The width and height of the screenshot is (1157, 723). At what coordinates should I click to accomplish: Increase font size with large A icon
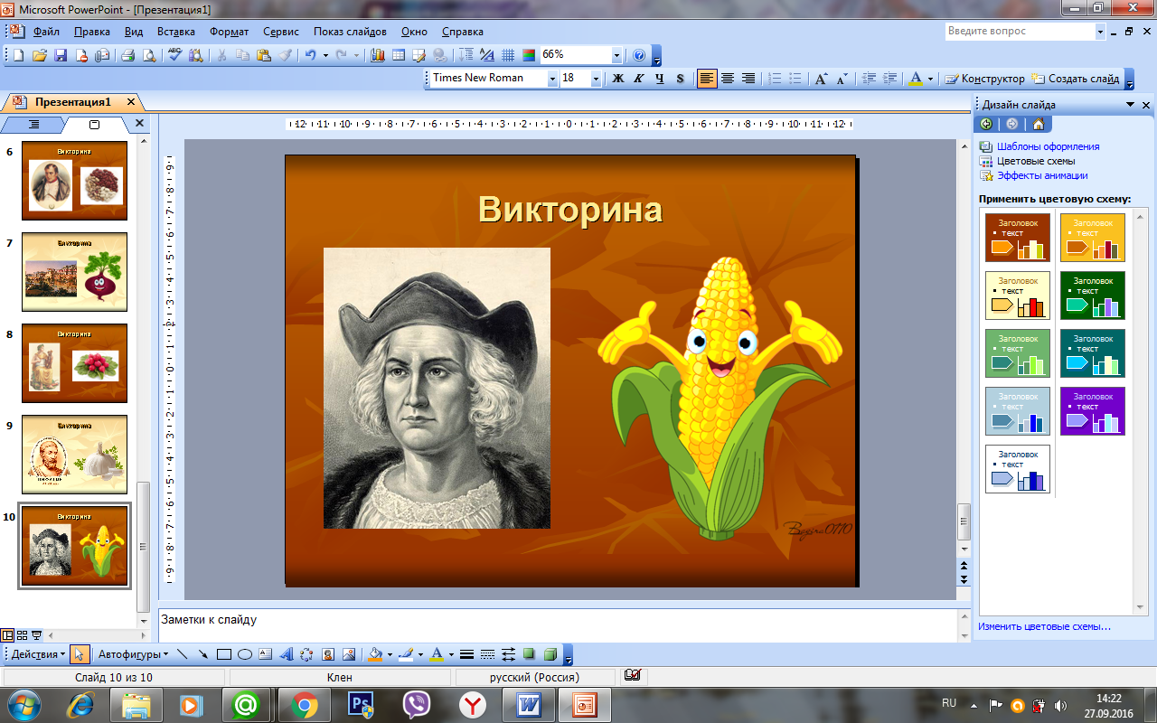(x=821, y=79)
